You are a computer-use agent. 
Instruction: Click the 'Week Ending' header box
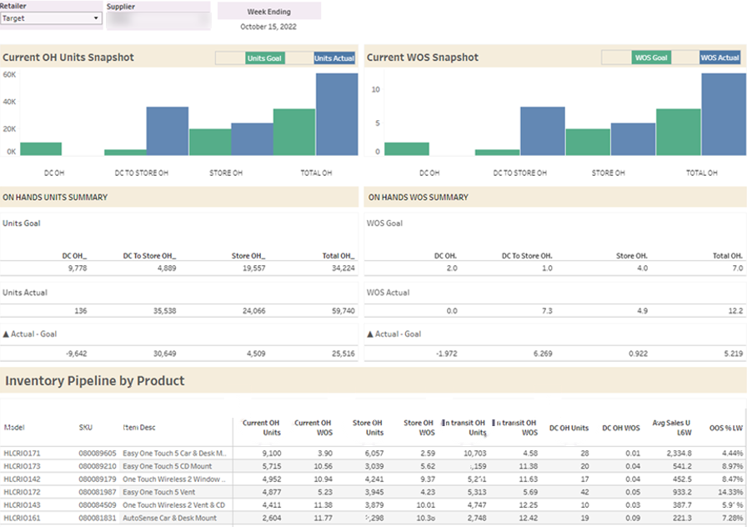tap(269, 12)
